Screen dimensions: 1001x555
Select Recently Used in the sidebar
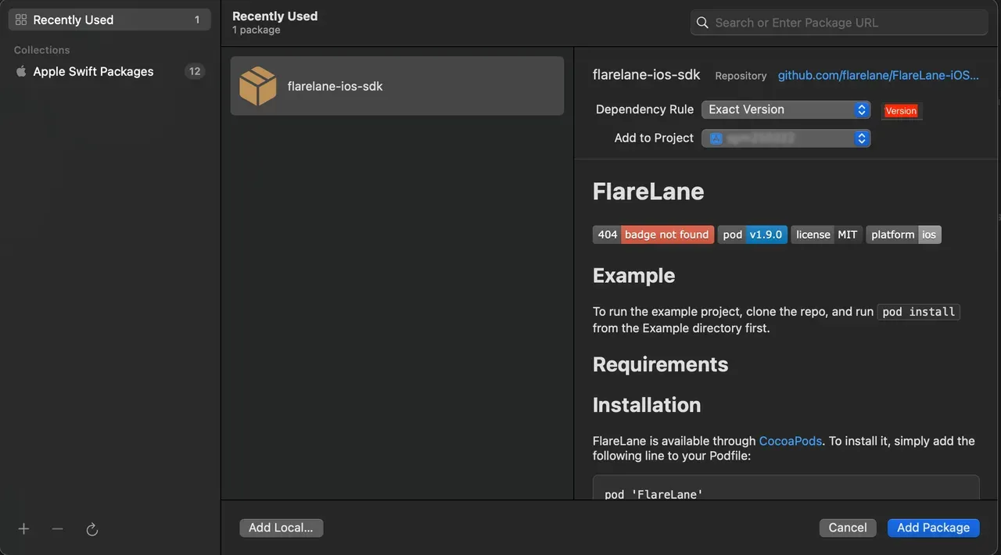click(109, 20)
